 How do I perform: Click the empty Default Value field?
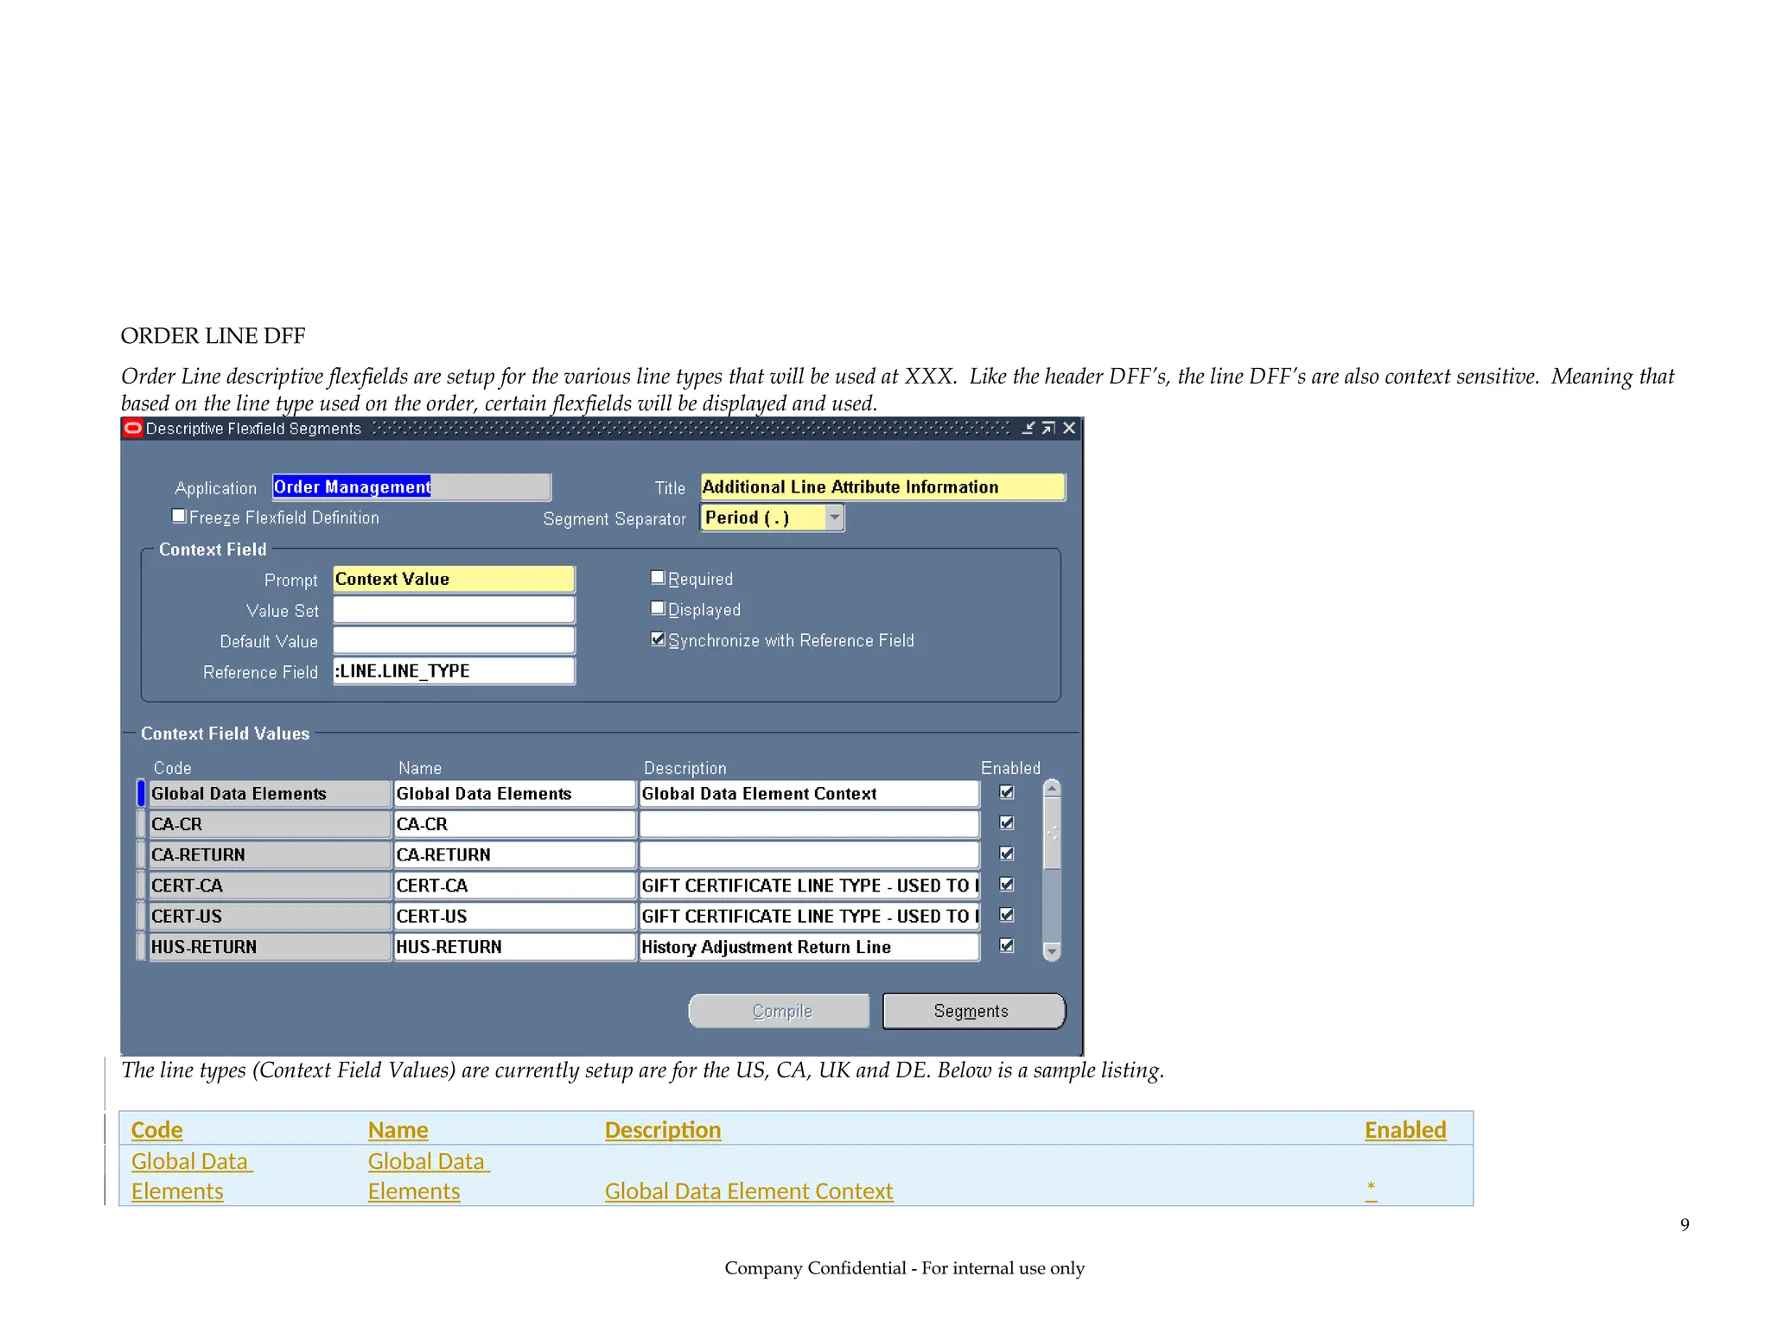tap(454, 641)
